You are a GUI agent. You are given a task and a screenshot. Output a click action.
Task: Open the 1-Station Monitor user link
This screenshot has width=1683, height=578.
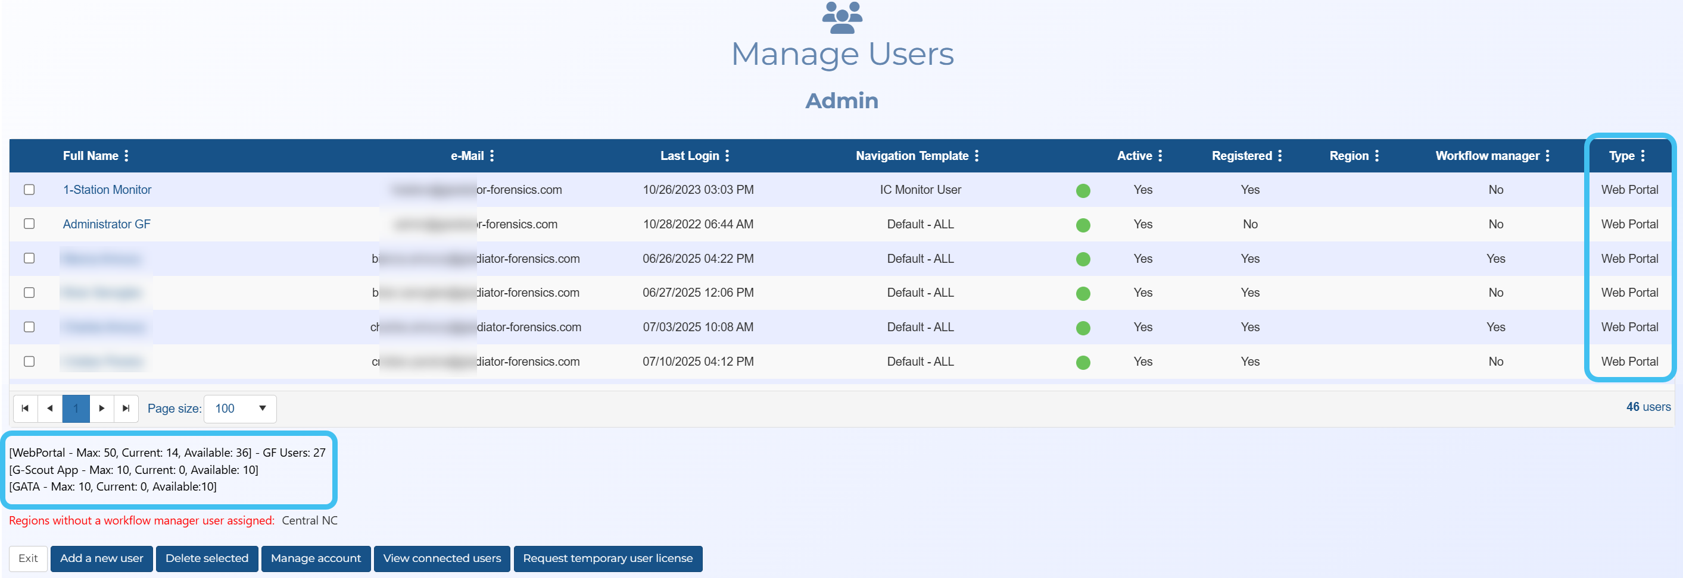[107, 190]
